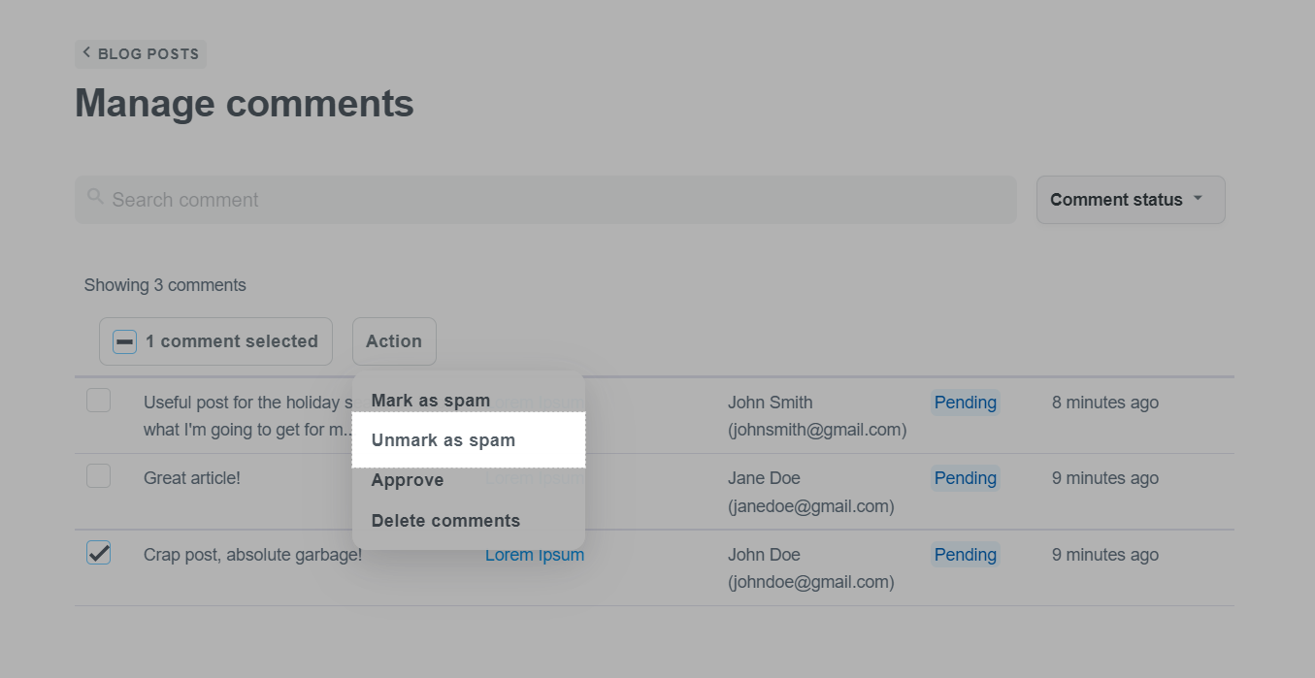1315x678 pixels.
Task: Click the 'Manage comments' heading
Action: click(x=245, y=103)
